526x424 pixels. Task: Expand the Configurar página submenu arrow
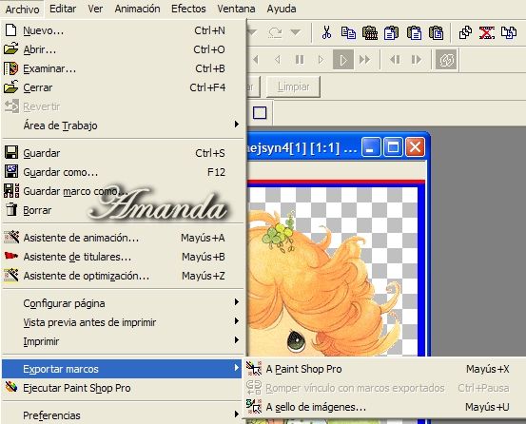point(237,302)
